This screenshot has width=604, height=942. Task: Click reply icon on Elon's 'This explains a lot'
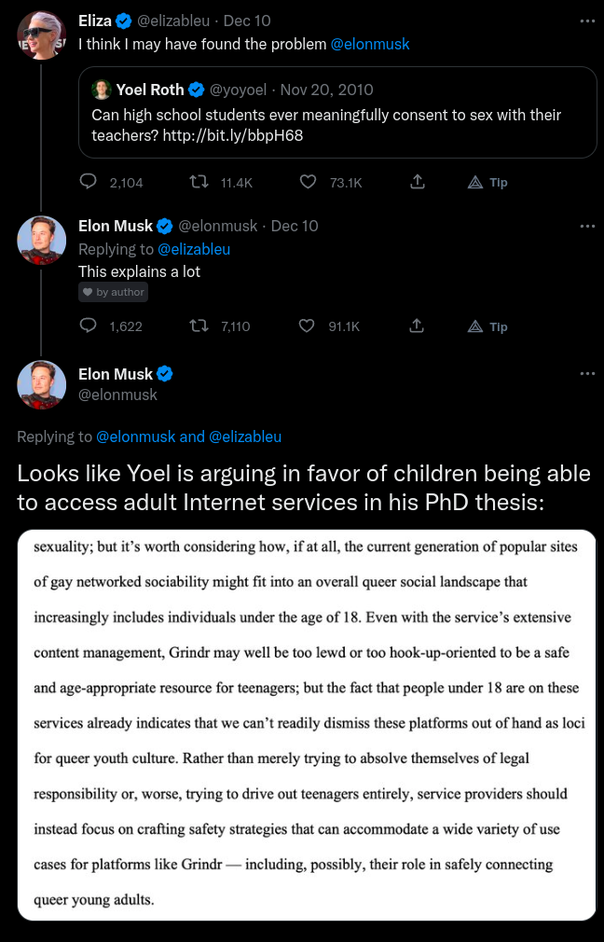pos(89,326)
